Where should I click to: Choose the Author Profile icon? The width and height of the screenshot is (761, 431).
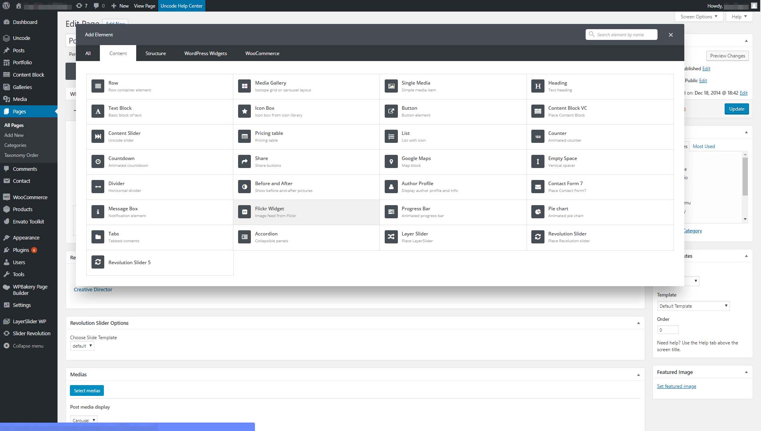click(391, 187)
